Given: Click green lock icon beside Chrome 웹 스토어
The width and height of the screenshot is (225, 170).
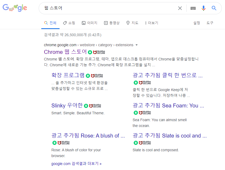Looking at the screenshot, I should pyautogui.click(x=90, y=52).
